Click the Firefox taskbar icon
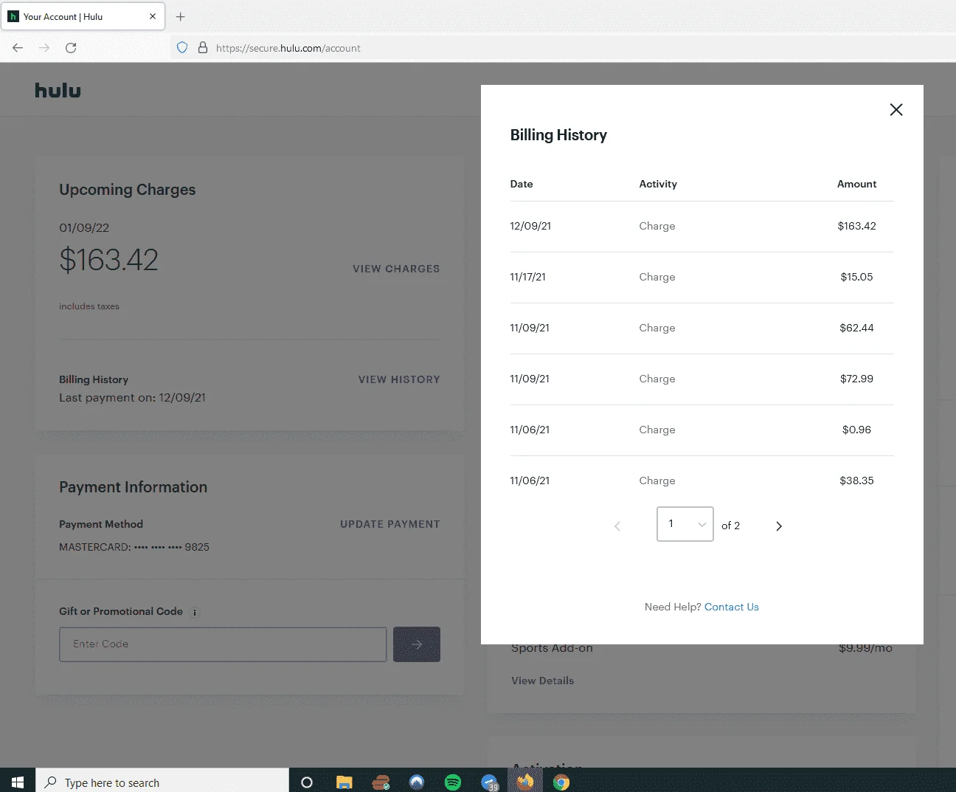This screenshot has height=792, width=956. point(525,782)
